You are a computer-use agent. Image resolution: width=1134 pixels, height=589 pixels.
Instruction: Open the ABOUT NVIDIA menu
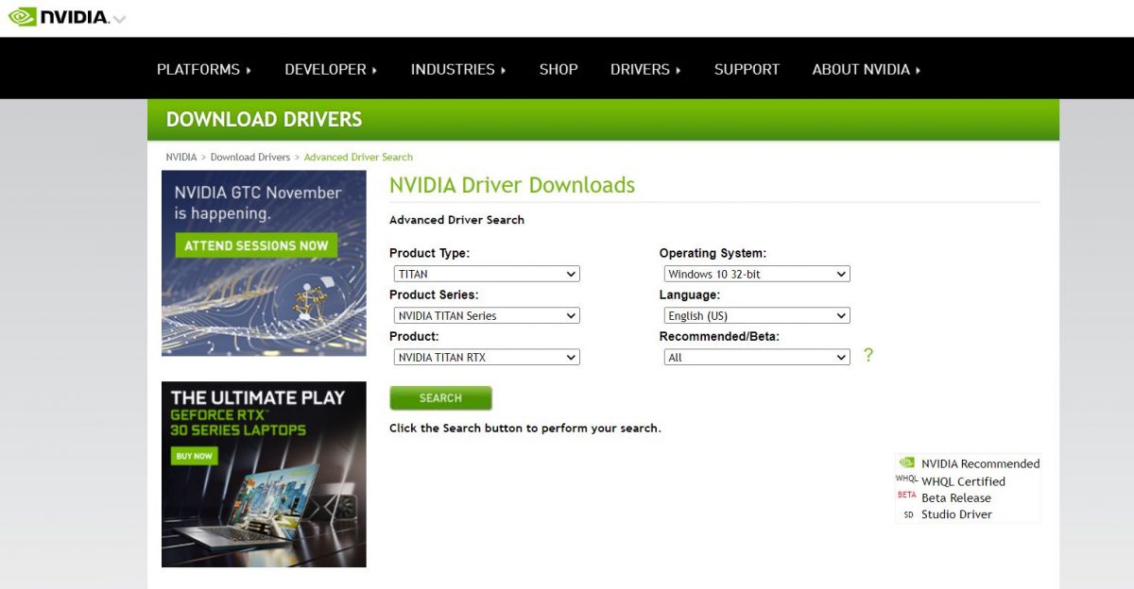867,69
